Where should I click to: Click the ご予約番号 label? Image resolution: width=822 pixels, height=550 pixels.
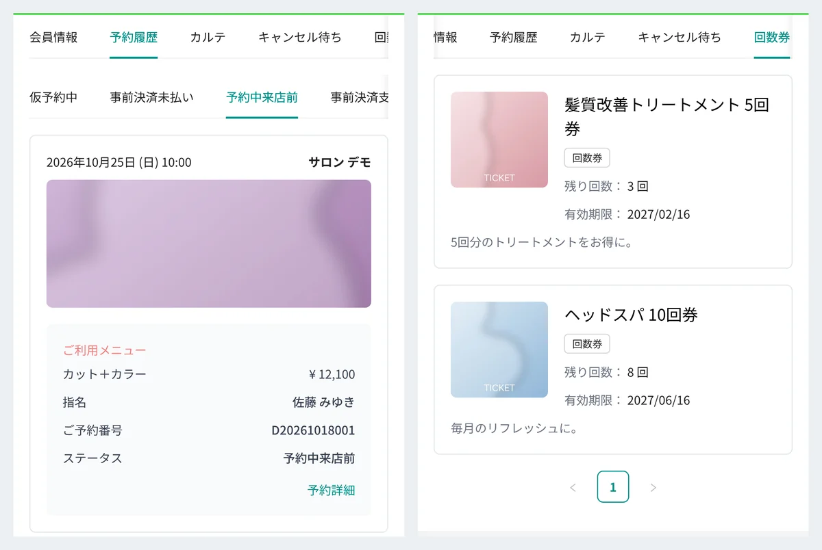pos(92,430)
